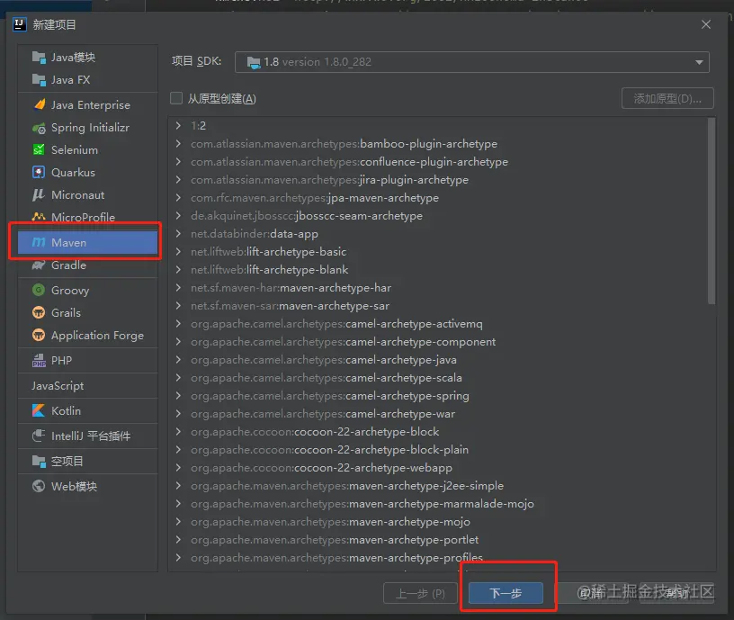Click the 空项目 folder icon
Image resolution: width=734 pixels, height=620 pixels.
[39, 461]
